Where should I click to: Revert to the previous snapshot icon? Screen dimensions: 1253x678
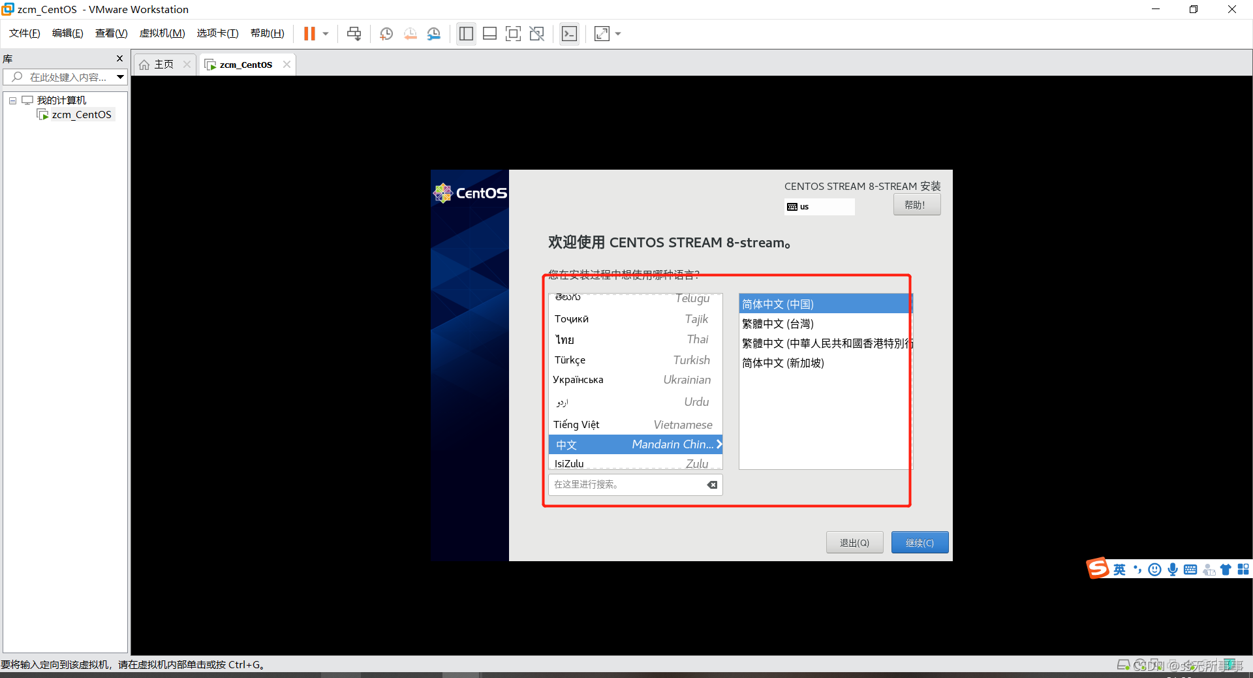410,34
